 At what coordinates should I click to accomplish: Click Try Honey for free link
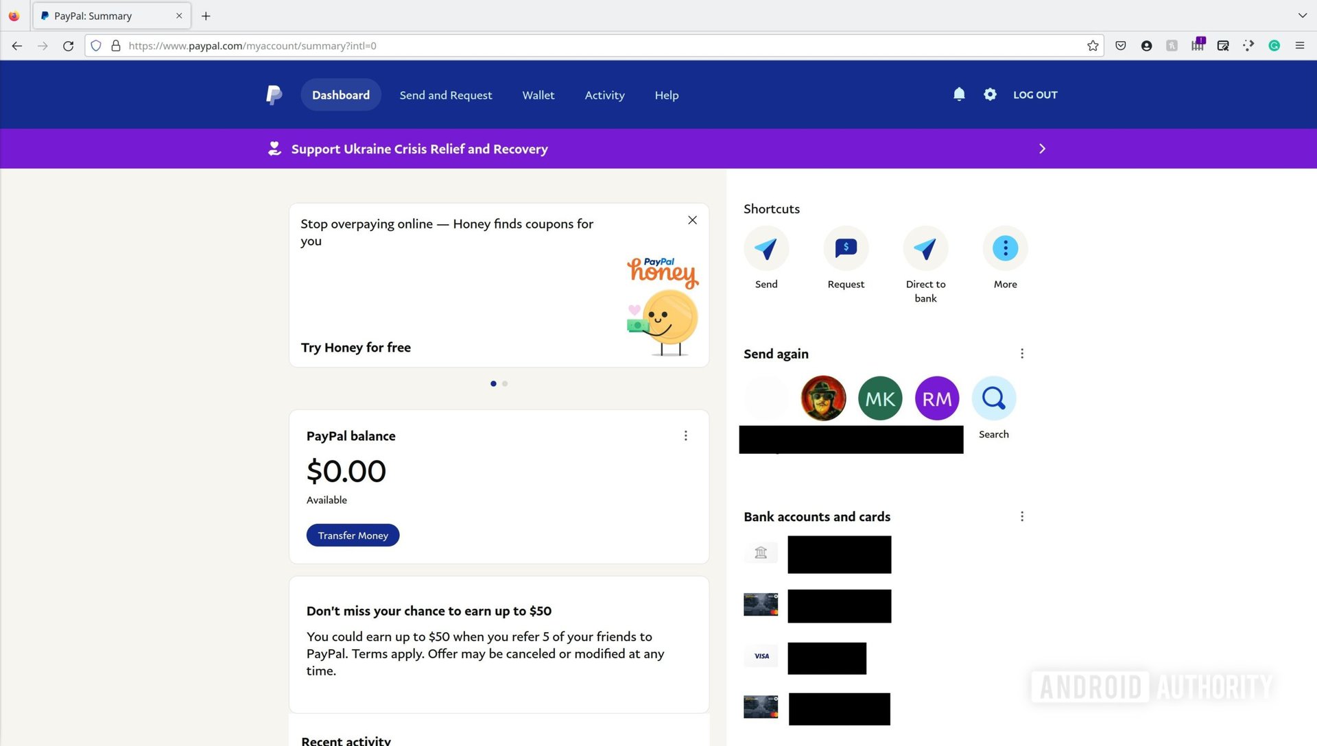point(355,346)
